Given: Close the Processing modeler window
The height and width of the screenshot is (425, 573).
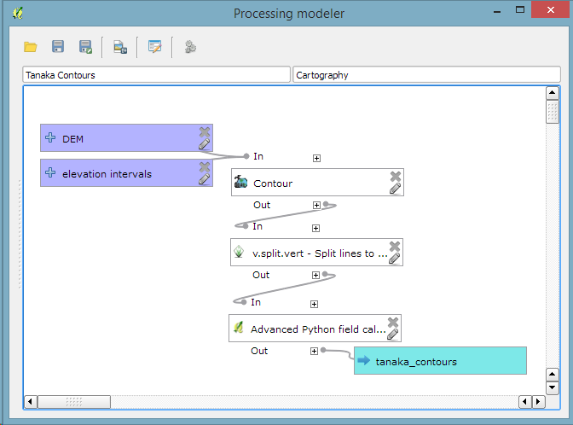Looking at the screenshot, I should pos(550,10).
